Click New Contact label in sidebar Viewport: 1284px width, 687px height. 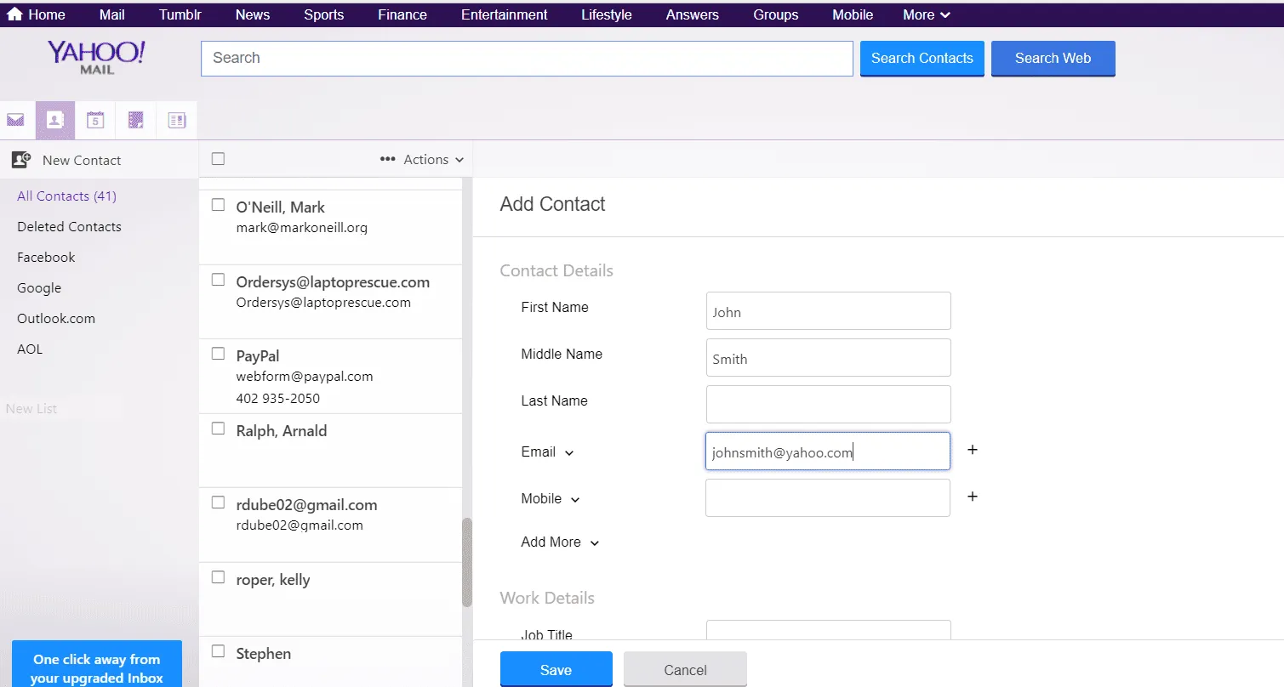click(x=82, y=160)
